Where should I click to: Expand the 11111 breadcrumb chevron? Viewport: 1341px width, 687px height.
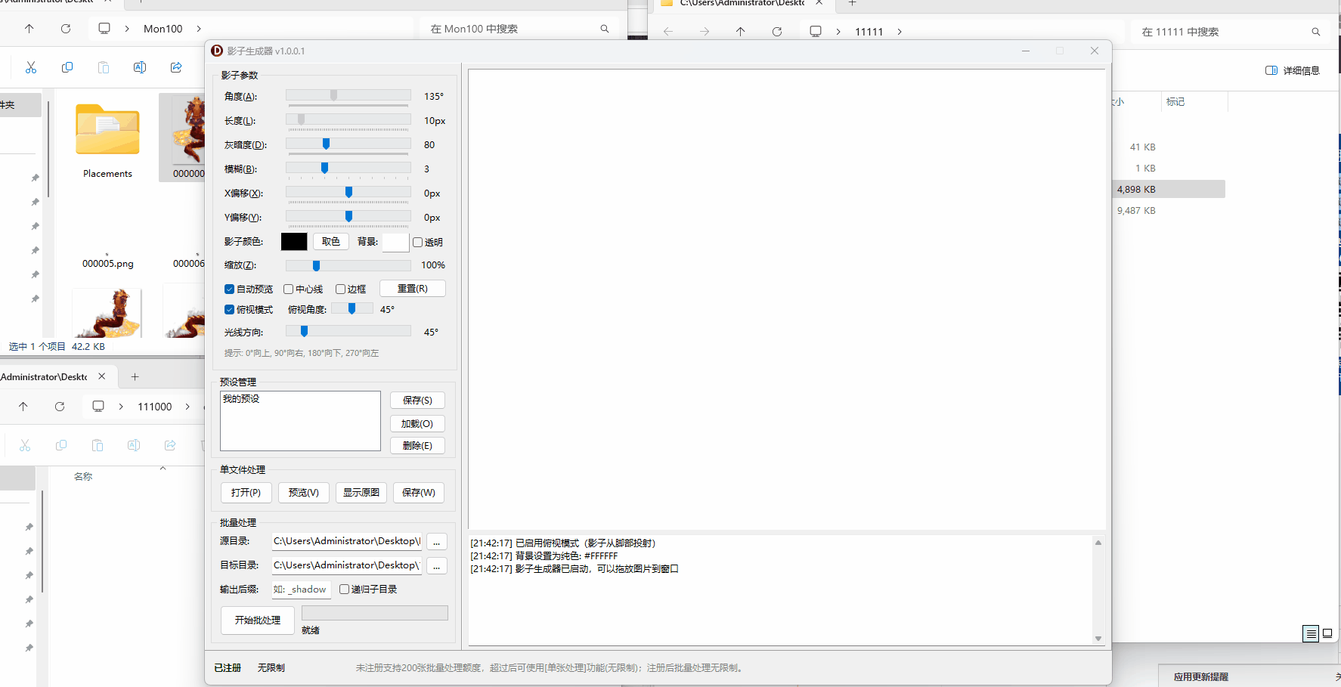[x=899, y=32]
